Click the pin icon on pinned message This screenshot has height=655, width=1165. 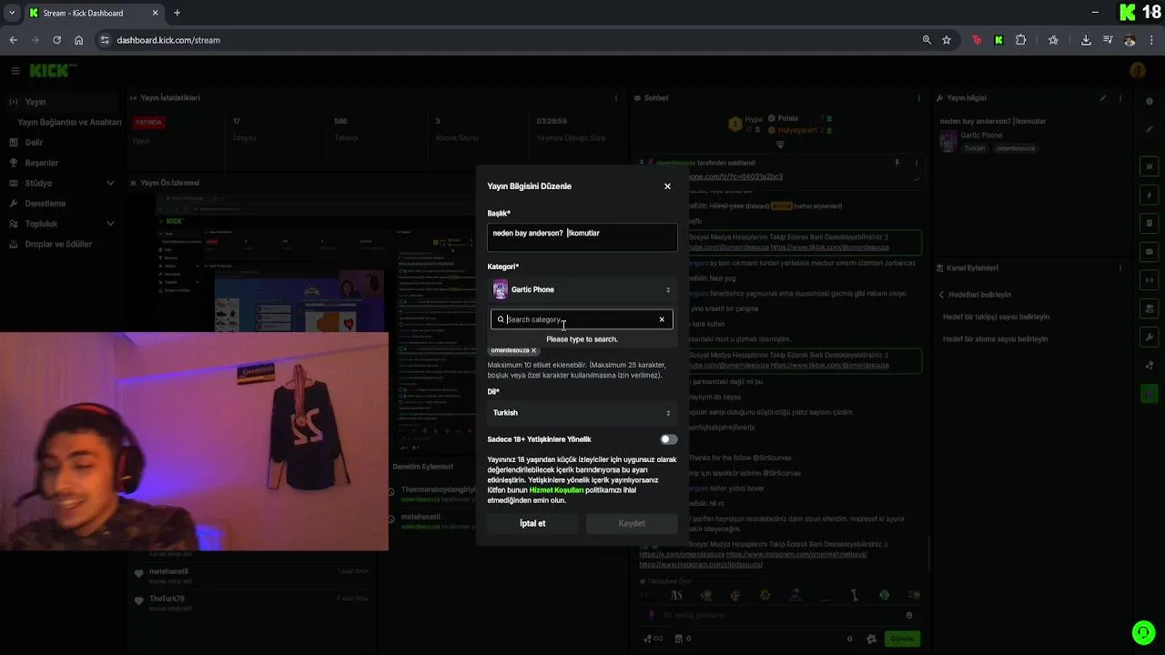coord(897,163)
